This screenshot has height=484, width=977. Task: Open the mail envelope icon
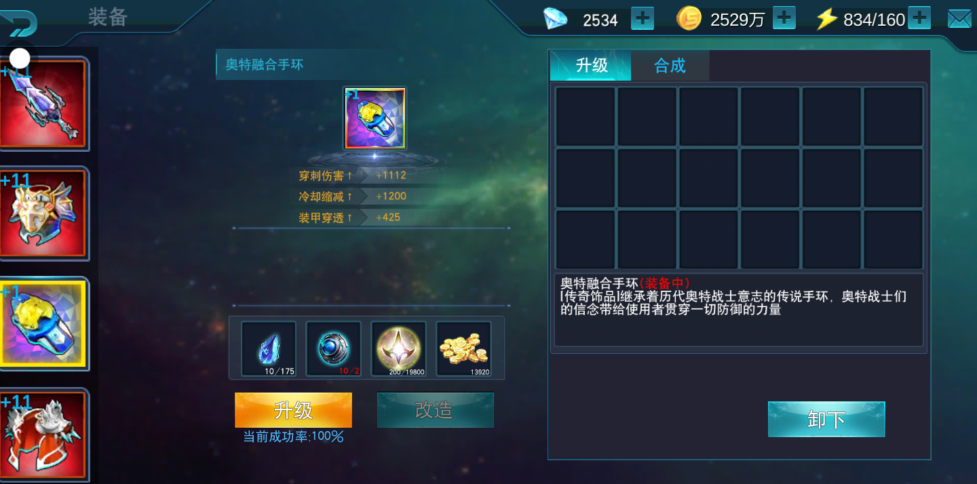pos(959,18)
